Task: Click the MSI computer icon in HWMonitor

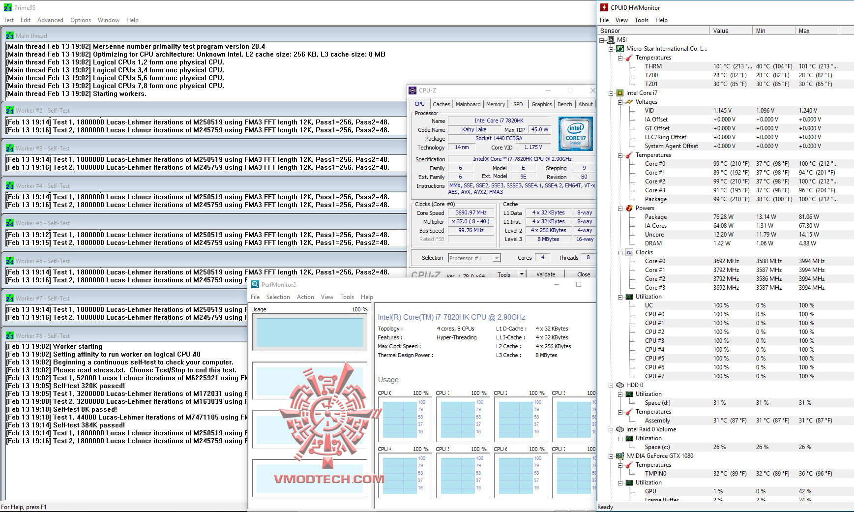Action: (611, 40)
